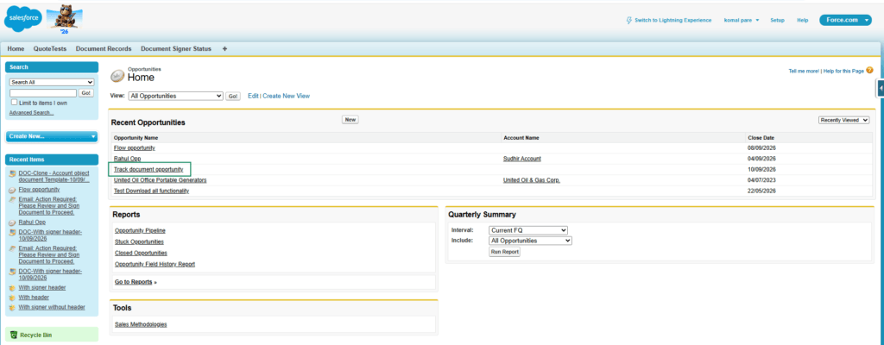The height and width of the screenshot is (345, 884).
Task: Click the '26 mascot seasonal logo
Action: coord(63,19)
